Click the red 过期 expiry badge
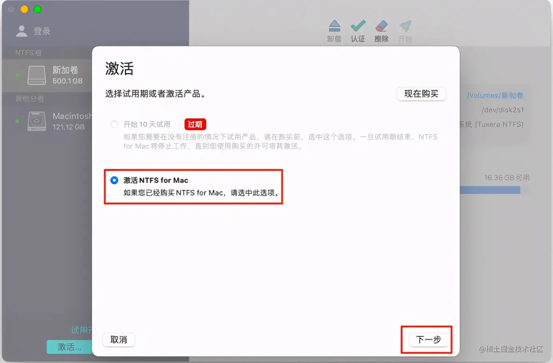 (195, 124)
